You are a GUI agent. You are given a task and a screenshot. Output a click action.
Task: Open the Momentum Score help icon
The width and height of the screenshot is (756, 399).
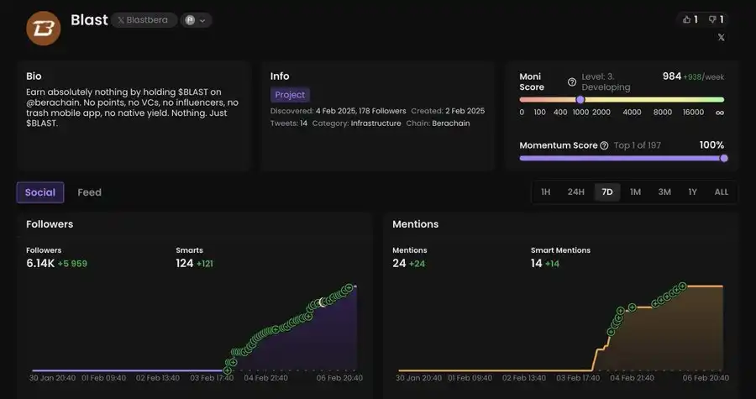pyautogui.click(x=604, y=145)
